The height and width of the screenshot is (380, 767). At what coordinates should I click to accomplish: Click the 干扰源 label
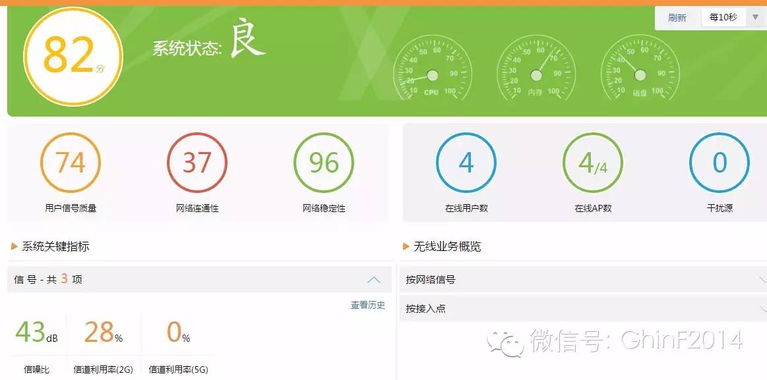tap(720, 209)
